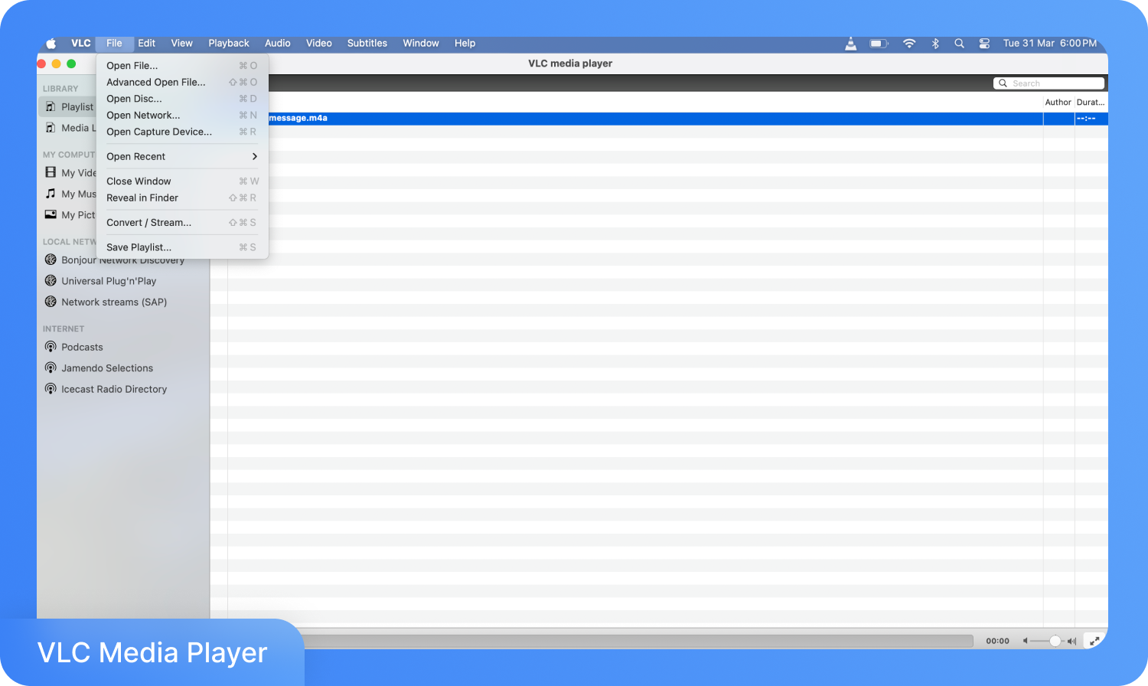
Task: Click the Network streams (SAP) icon
Action: click(x=51, y=302)
